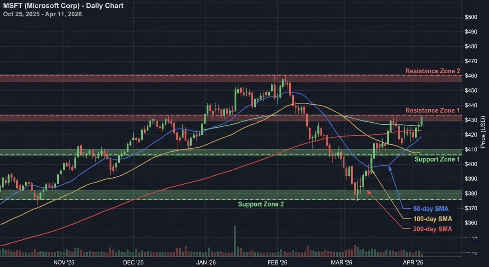Screen dimensions: 489x267
Task: Click the $500 price level on the axis
Action: 472,17
